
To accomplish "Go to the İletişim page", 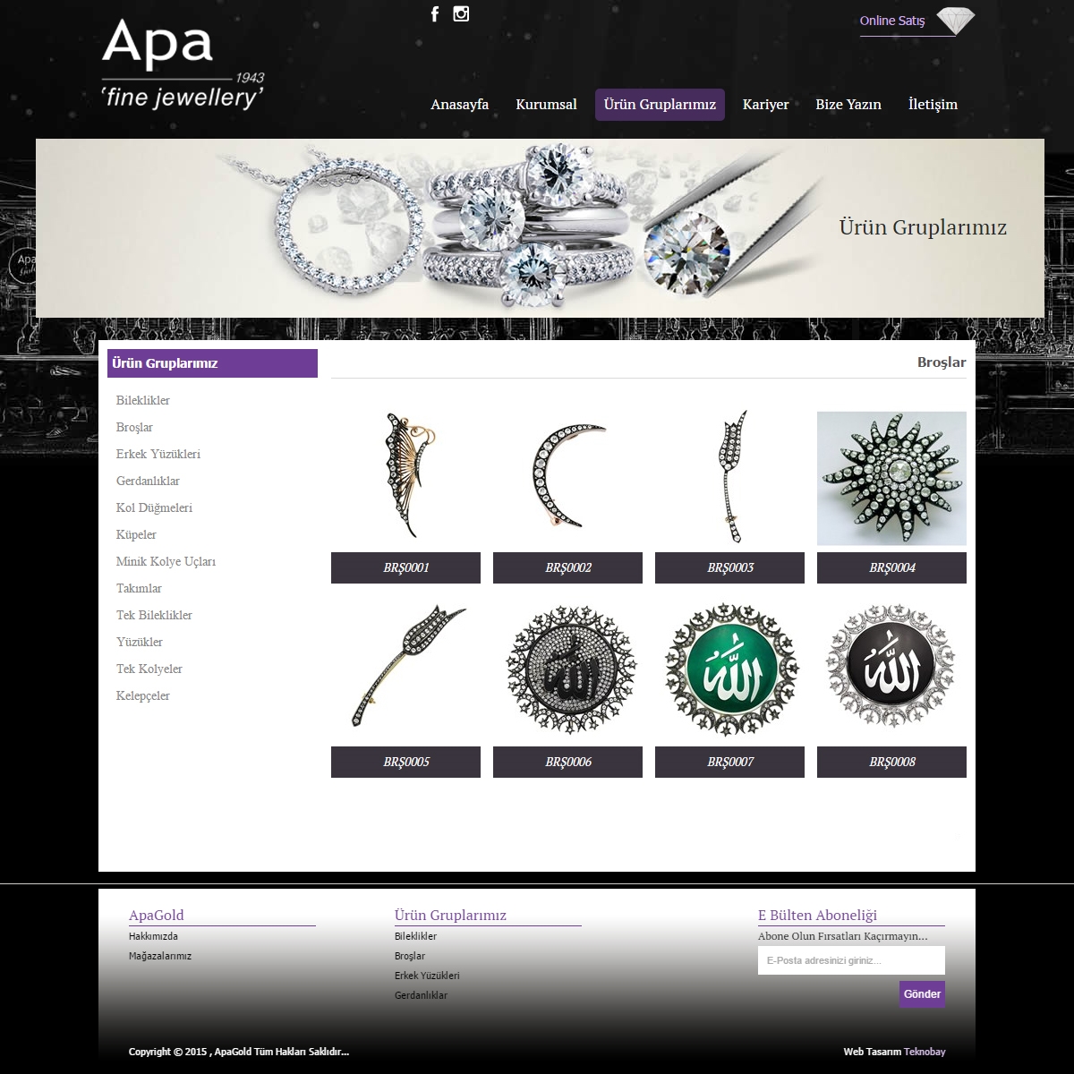I will click(933, 104).
